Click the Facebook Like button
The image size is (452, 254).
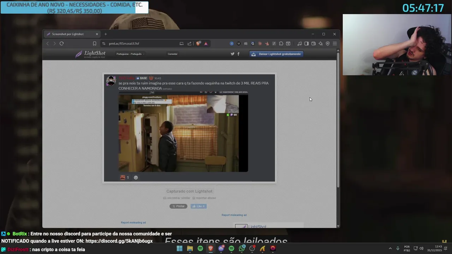[x=198, y=206]
